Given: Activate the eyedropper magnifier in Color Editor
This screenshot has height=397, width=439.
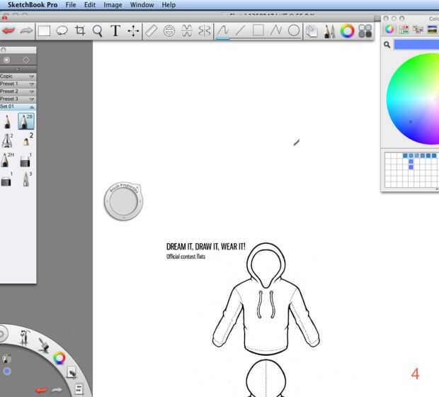Looking at the screenshot, I should (387, 45).
